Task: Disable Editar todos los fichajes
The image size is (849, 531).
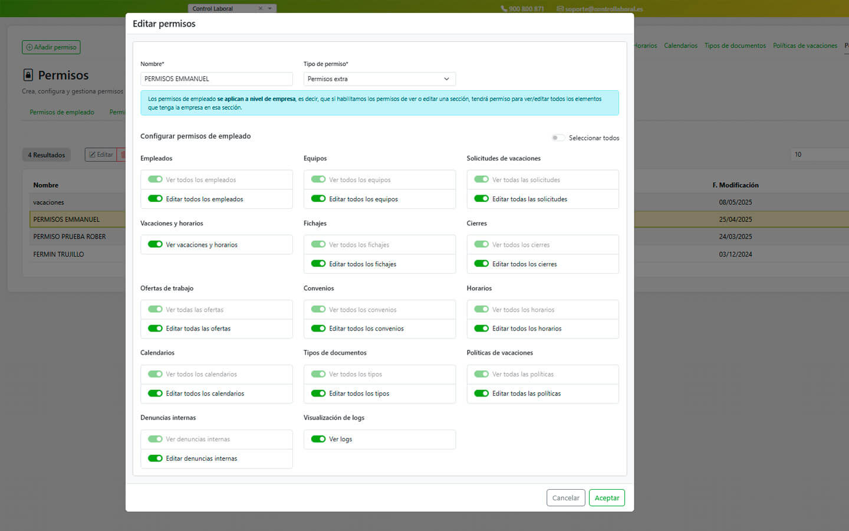Action: [x=318, y=264]
